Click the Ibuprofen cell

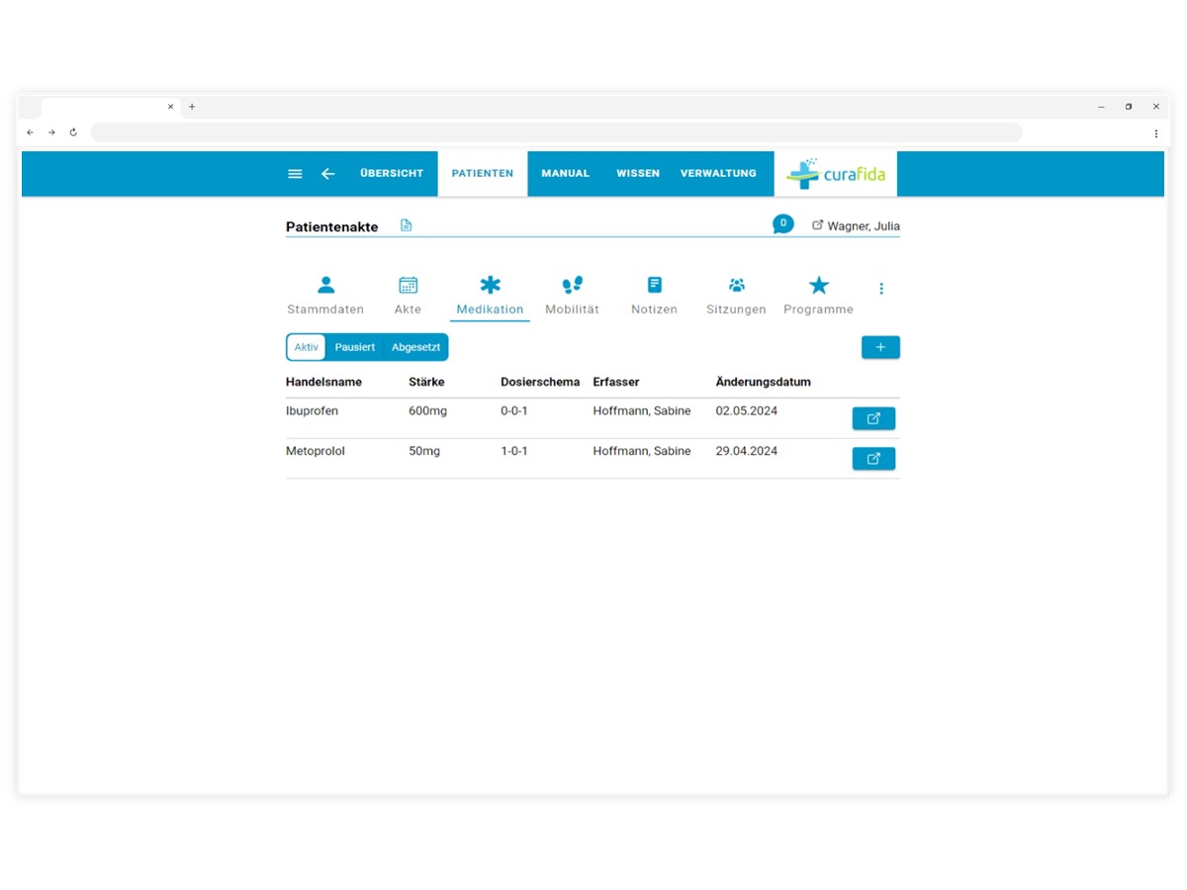(x=312, y=411)
